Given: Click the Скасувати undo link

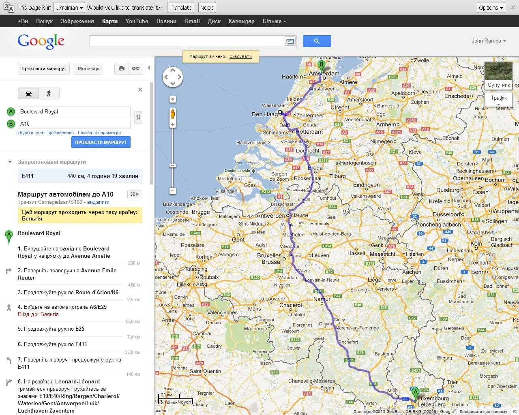Looking at the screenshot, I should pyautogui.click(x=240, y=56).
